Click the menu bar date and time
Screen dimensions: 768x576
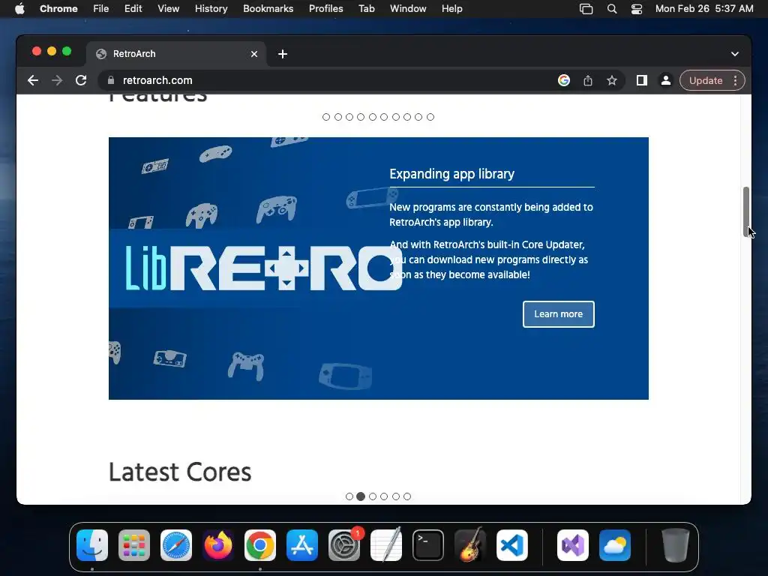(x=704, y=9)
